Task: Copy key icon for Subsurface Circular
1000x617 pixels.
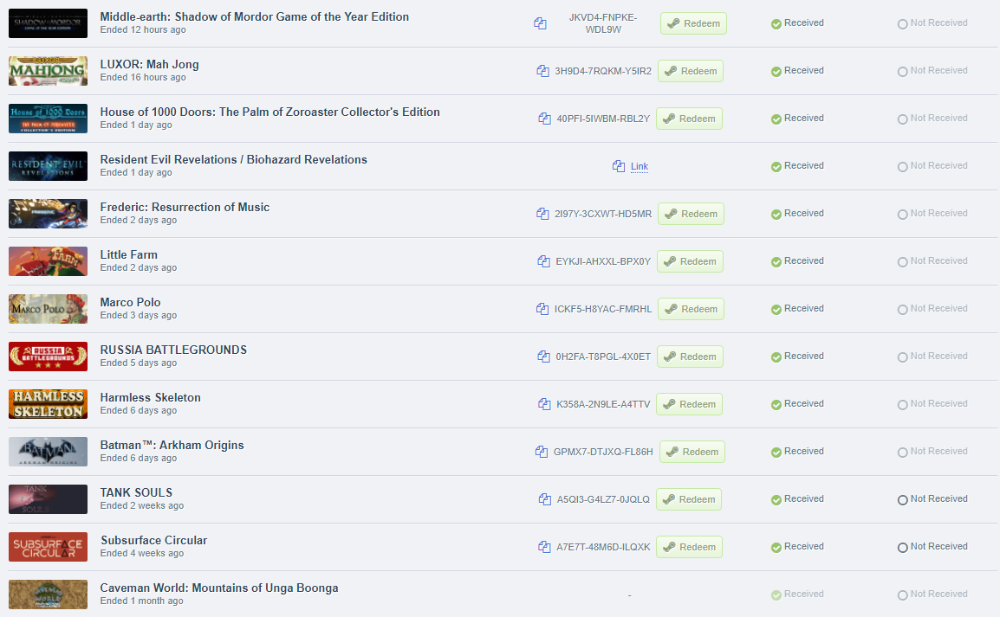Action: (x=545, y=547)
